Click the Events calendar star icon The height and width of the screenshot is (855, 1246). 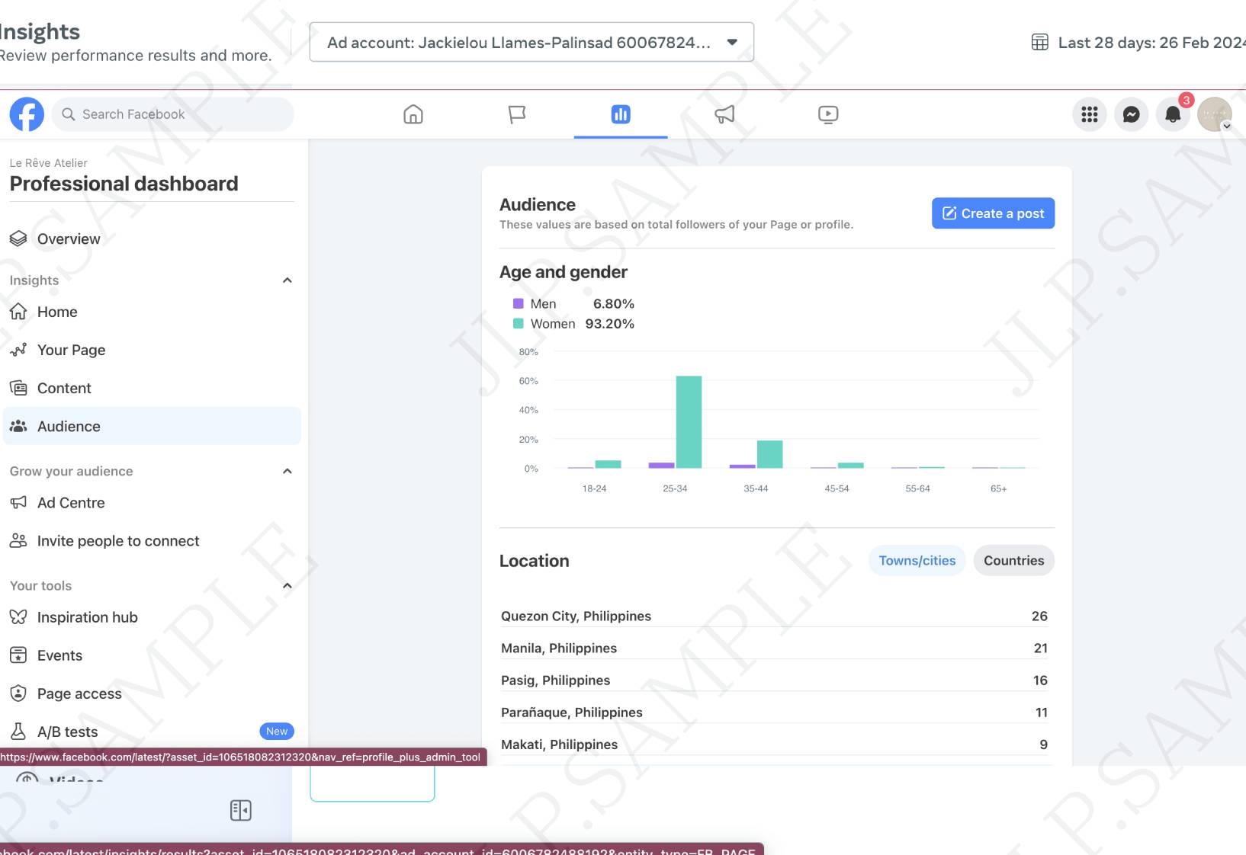click(x=18, y=655)
